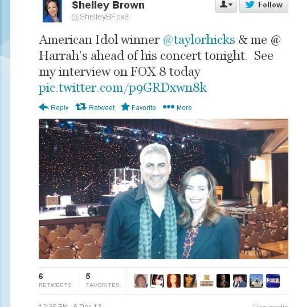Viewport: 298px width, 307px height.
Task: Open the pic.twitter.com/p9GRDxwn8k link
Action: pyautogui.click(x=123, y=88)
